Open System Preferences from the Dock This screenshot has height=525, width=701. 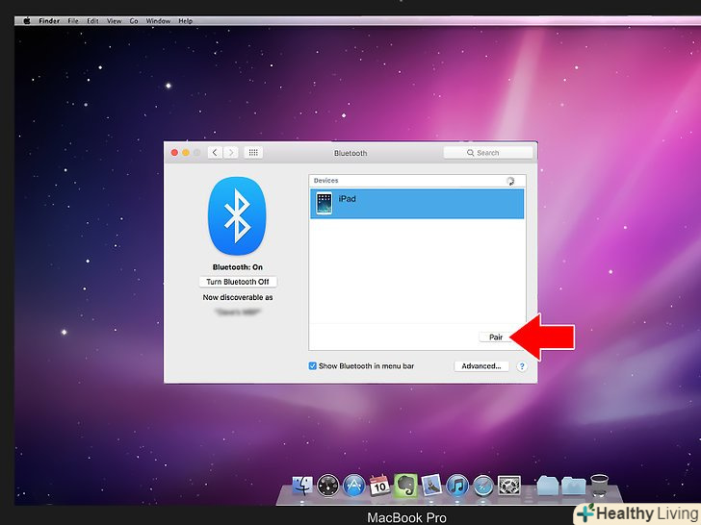[x=509, y=486]
